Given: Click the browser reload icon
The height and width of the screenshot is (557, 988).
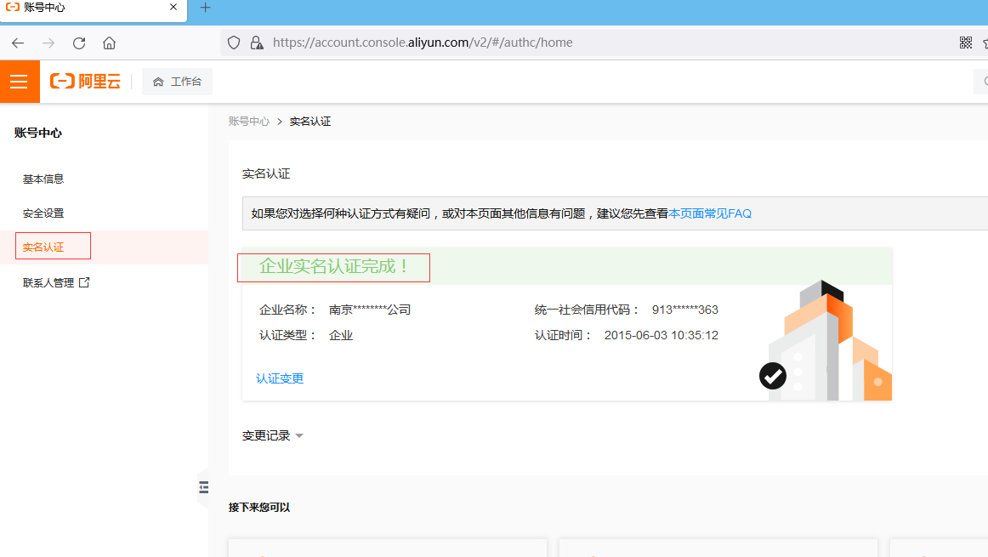Looking at the screenshot, I should tap(79, 43).
